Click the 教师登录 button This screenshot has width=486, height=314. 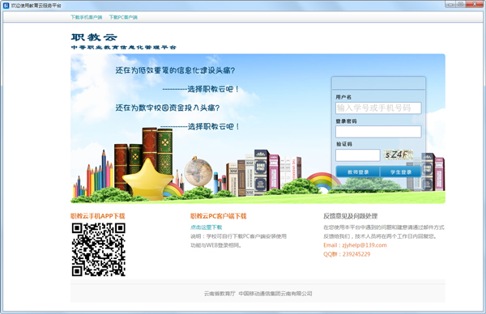coord(358,172)
